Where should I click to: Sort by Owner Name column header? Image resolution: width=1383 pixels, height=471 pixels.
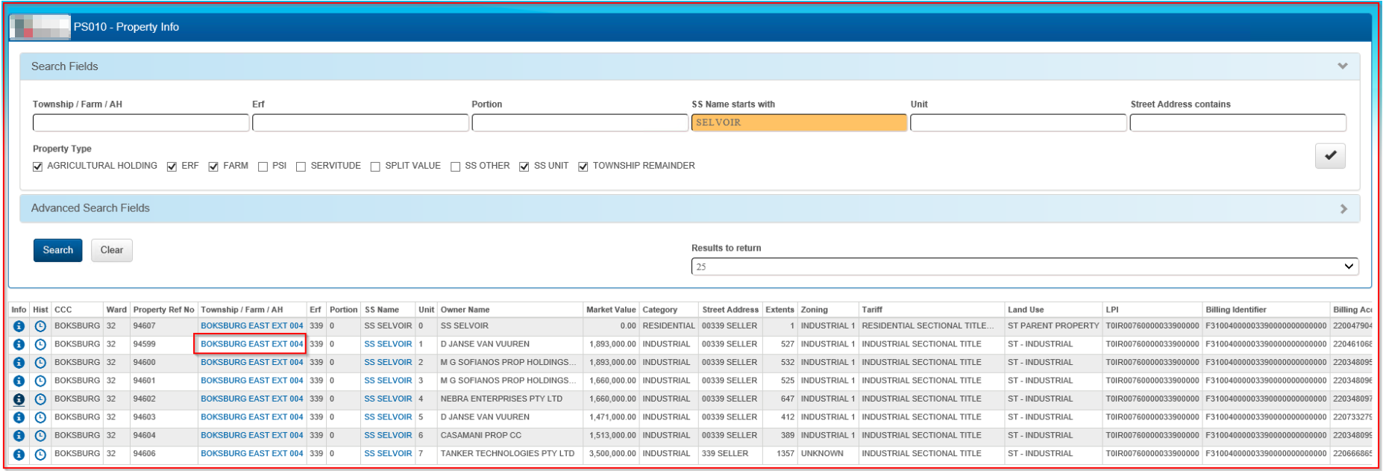[x=465, y=310]
